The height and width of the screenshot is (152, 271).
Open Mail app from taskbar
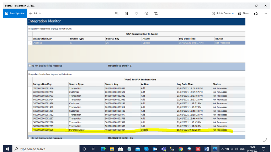pos(138,149)
